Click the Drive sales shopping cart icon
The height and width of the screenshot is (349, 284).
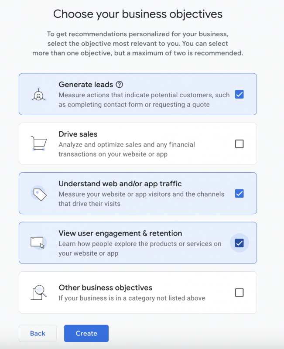[x=38, y=144]
